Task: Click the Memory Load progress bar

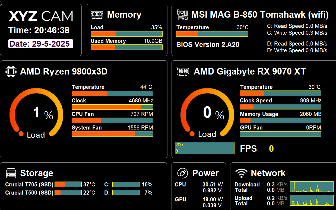Action: (x=126, y=34)
